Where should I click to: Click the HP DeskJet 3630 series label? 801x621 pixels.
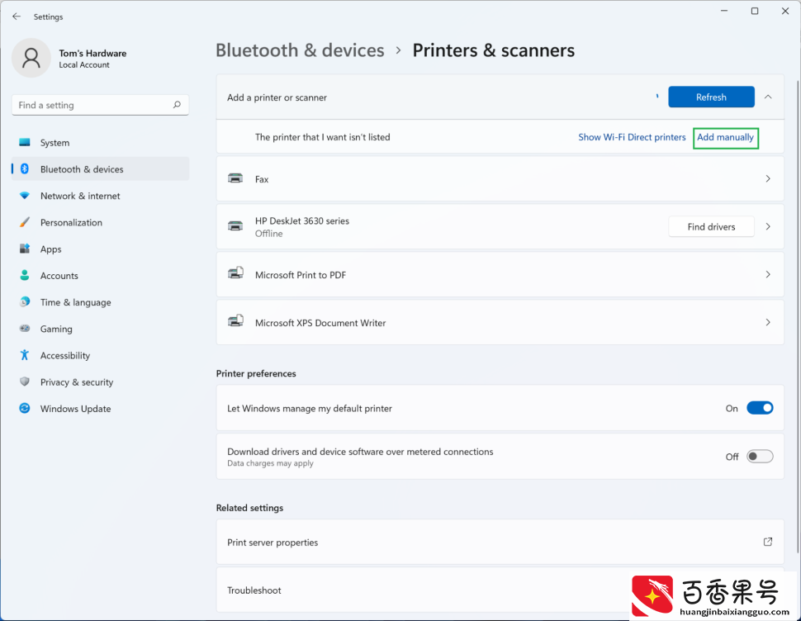(302, 220)
